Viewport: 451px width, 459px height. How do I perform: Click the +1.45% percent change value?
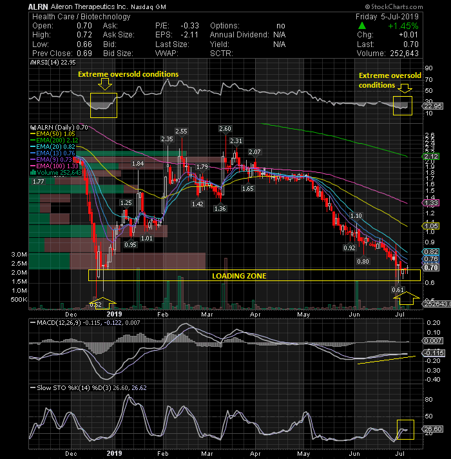[403, 26]
